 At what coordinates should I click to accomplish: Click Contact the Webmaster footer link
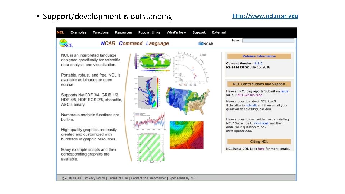(148, 178)
